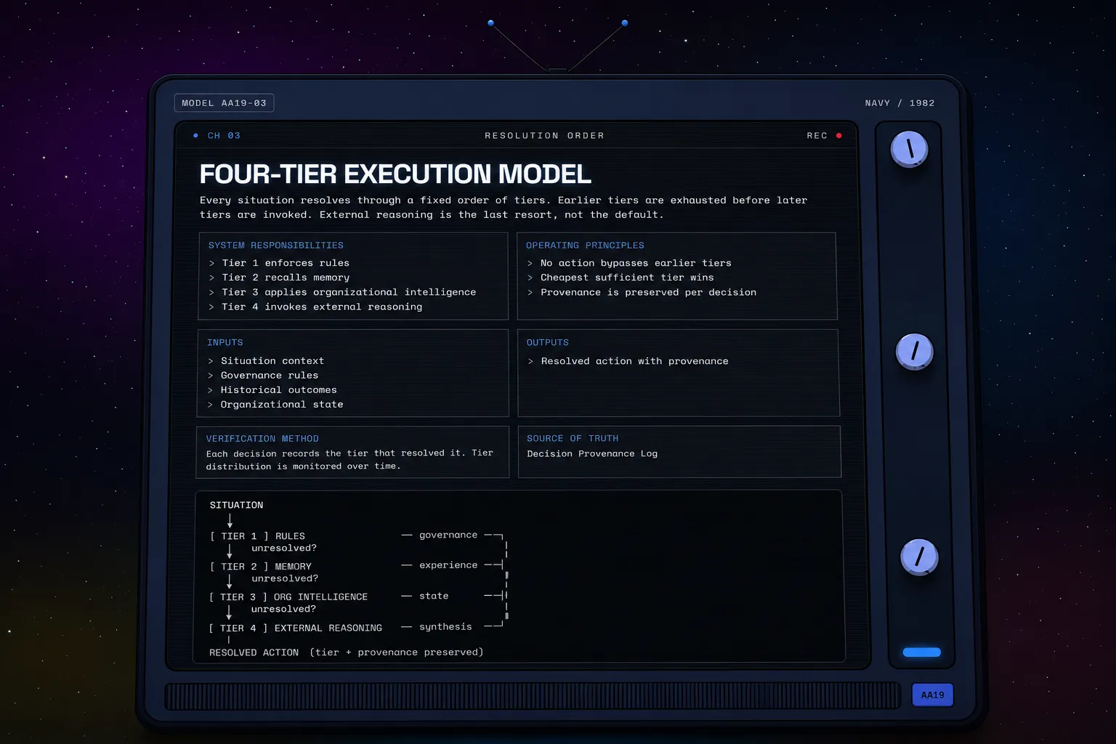This screenshot has height=744, width=1116.
Task: Click the RESOLVED ACTION line
Action: (x=346, y=652)
